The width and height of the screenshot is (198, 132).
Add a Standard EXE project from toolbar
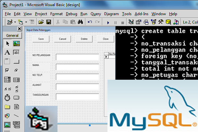coord(10,22)
